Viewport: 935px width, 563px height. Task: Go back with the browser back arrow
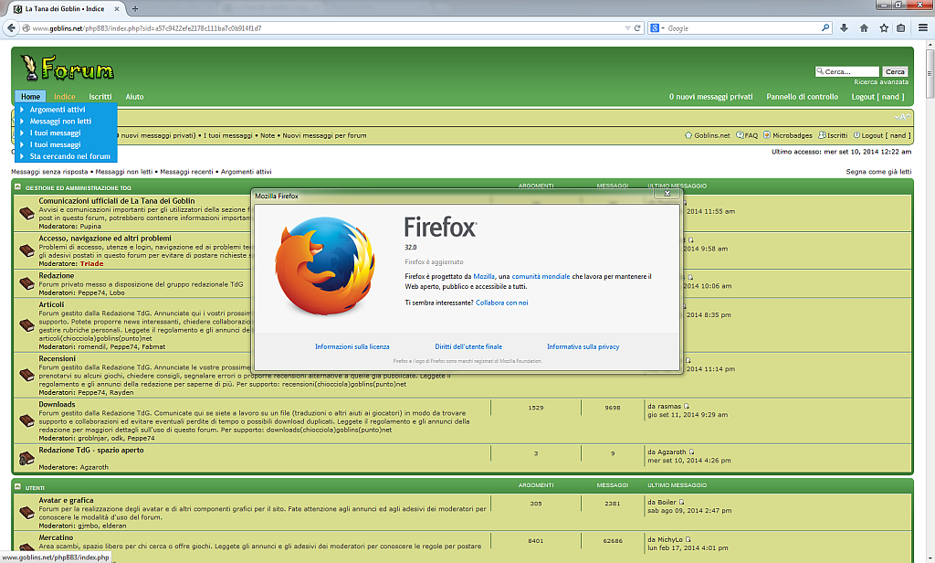(11, 27)
